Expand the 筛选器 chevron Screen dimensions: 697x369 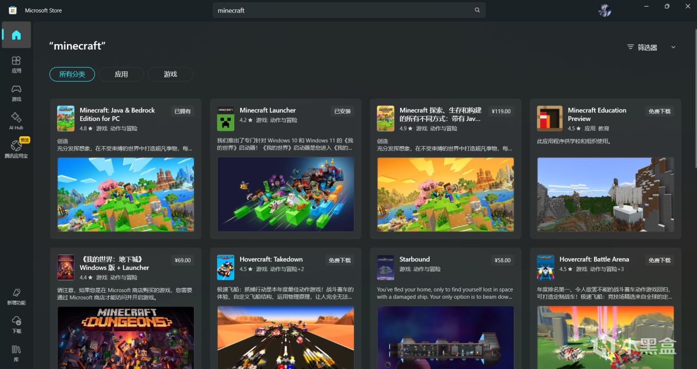(x=673, y=47)
